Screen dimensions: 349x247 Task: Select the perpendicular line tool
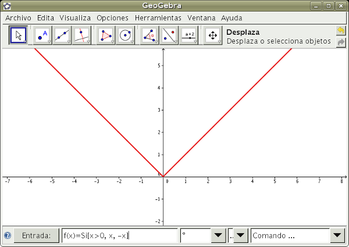coord(82,36)
